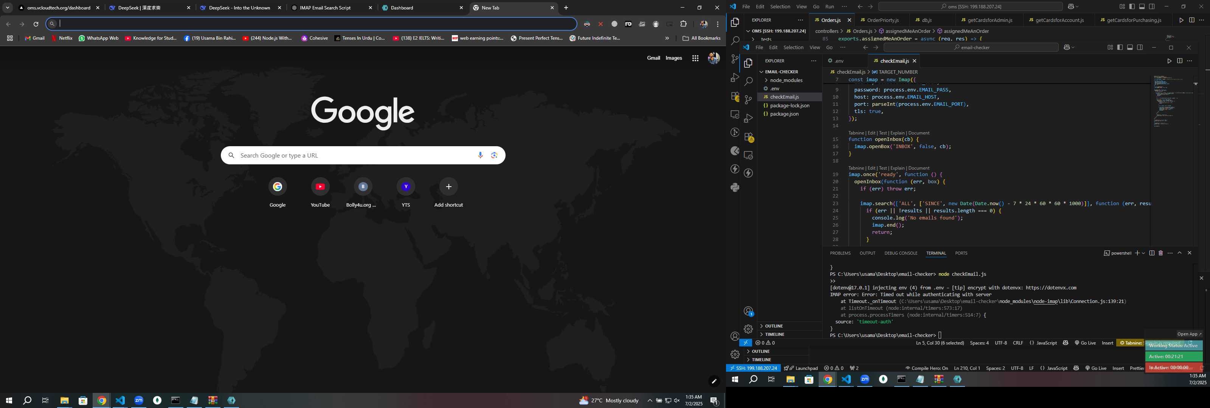1210x408 pixels.
Task: Click remote window indicator in email-checker status bar
Action: (745, 343)
